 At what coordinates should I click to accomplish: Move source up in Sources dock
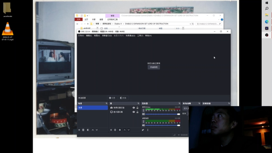124,130
